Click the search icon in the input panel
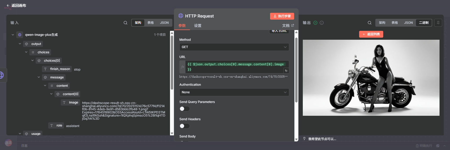 (125, 23)
